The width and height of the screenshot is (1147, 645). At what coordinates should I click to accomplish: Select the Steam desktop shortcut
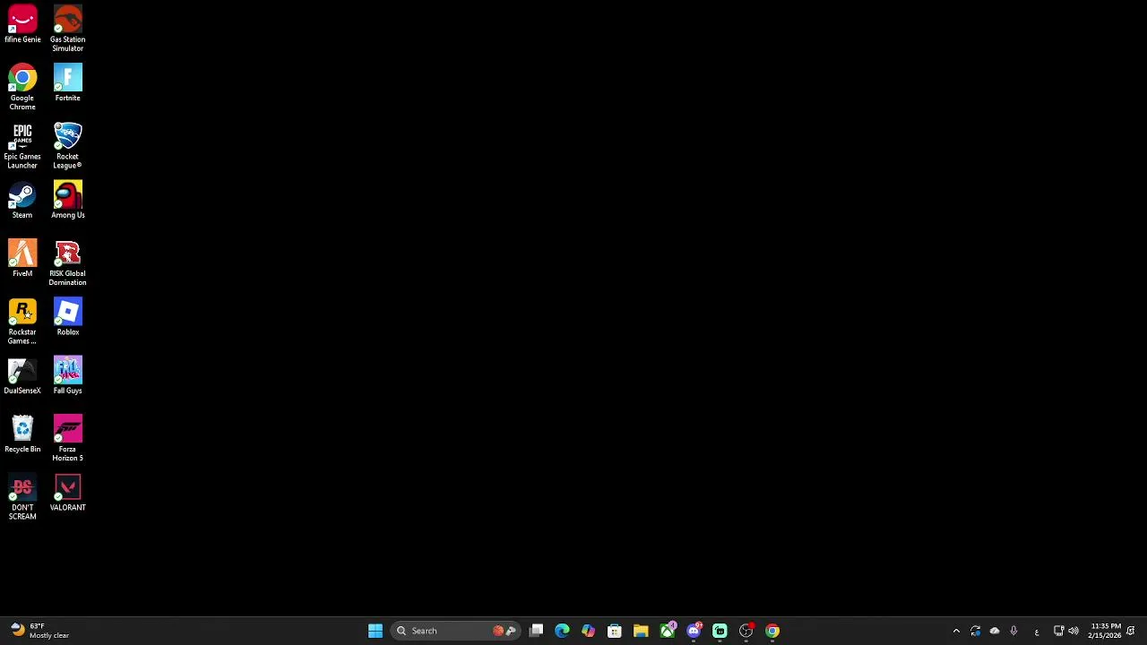(22, 201)
